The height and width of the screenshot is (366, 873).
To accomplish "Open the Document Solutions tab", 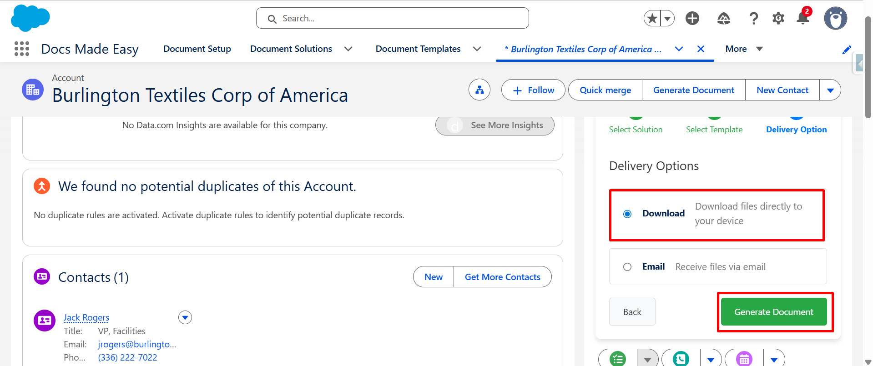I will (x=291, y=49).
